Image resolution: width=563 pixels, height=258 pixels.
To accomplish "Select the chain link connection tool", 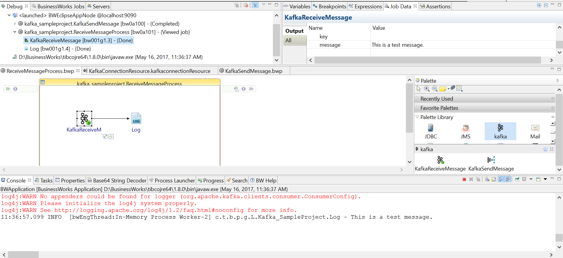I will click(453, 88).
